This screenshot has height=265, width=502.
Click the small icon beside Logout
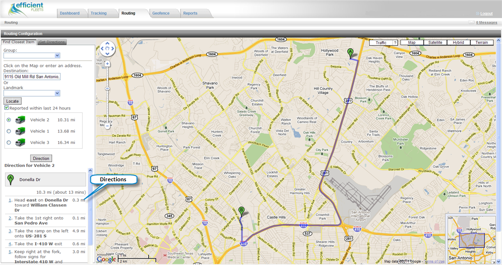[477, 13]
